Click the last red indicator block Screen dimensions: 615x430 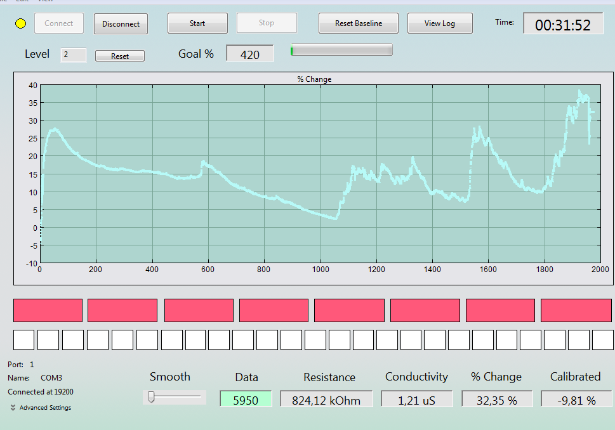click(x=576, y=310)
